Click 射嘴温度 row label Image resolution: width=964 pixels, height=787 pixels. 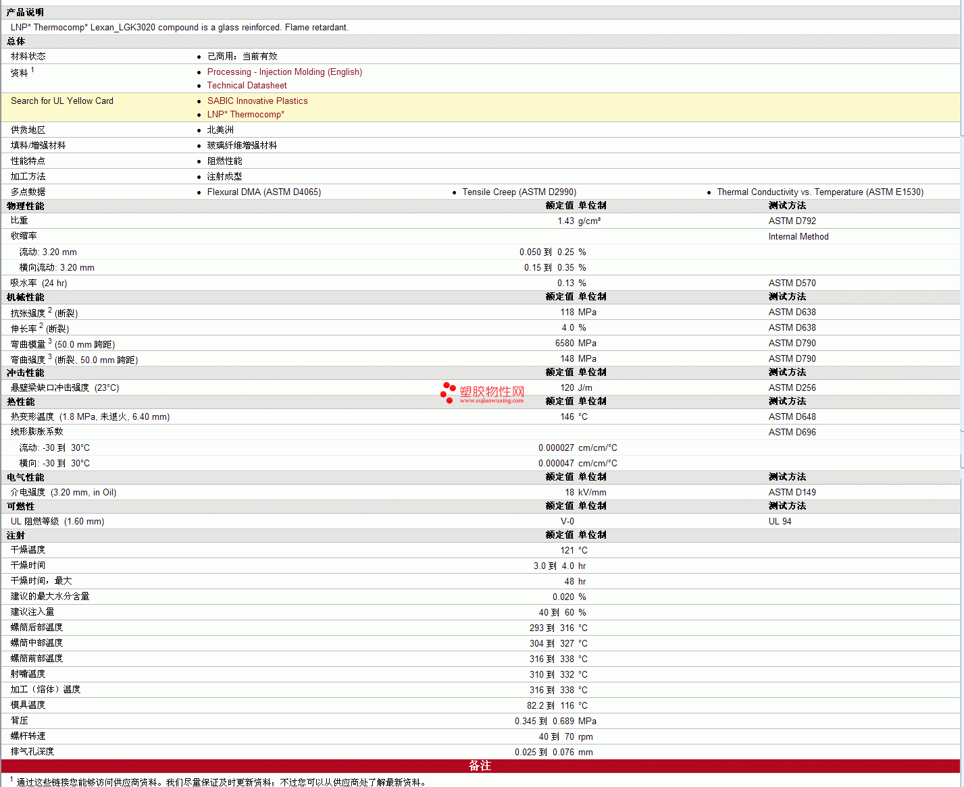(x=28, y=674)
